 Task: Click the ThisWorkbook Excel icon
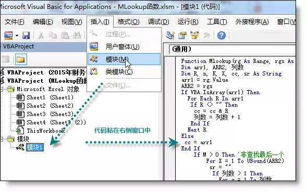point(20,131)
